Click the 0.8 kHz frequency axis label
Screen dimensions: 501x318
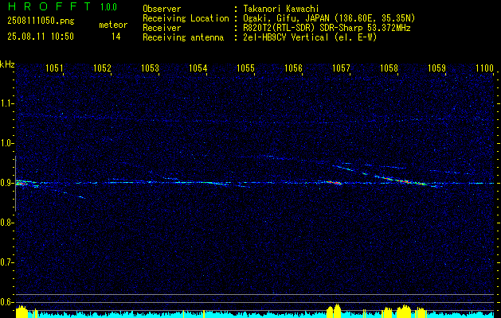click(7, 223)
